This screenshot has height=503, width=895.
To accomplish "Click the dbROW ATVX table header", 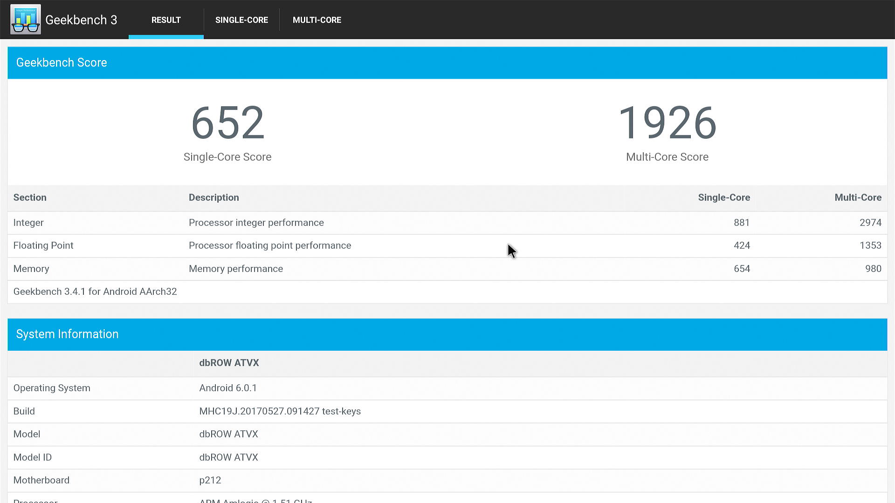I will click(229, 363).
